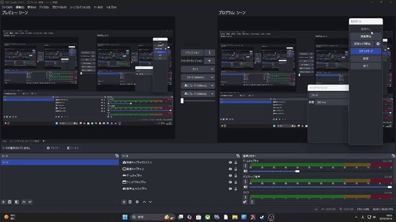The image size is (396, 222).
Task: Mute ゲームキャプチャ with its speaker icon
Action: [x=246, y=171]
